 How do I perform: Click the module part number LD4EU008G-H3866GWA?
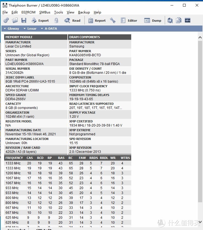[x=24, y=64]
